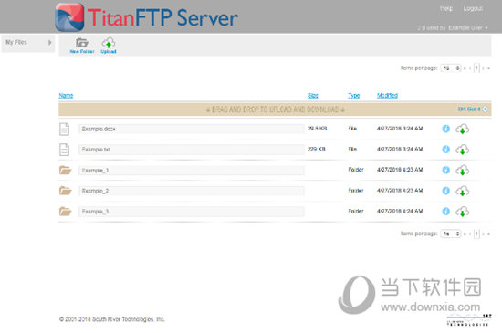Sort files by Type column
This screenshot has width=502, height=333.
pos(354,95)
